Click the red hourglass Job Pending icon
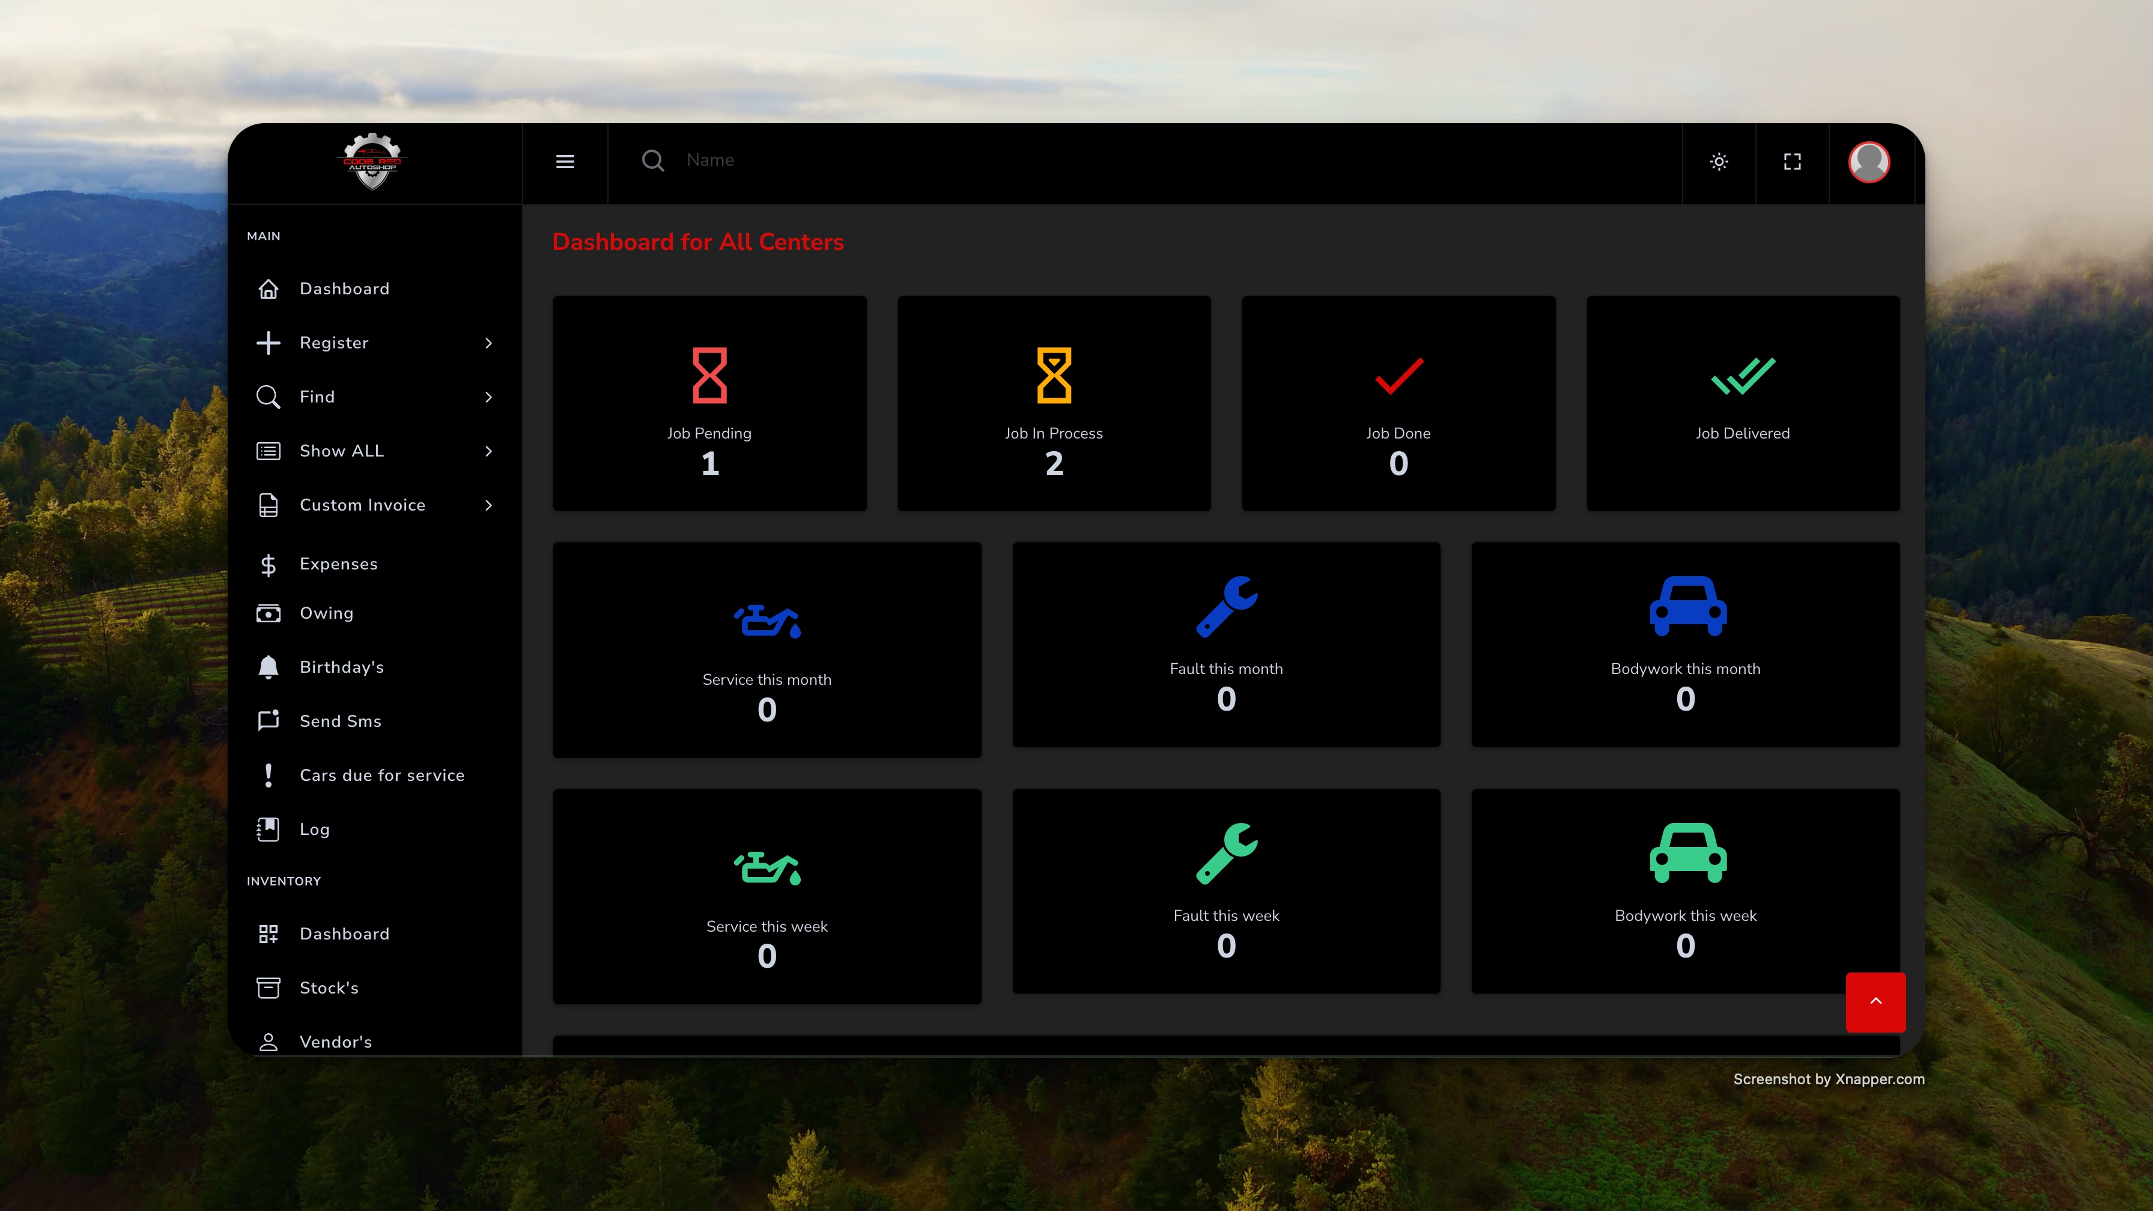This screenshot has width=2153, height=1211. [x=709, y=375]
